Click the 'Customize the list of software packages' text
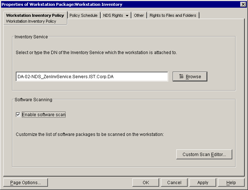Viewport: 248px width, 190px height. (90, 134)
